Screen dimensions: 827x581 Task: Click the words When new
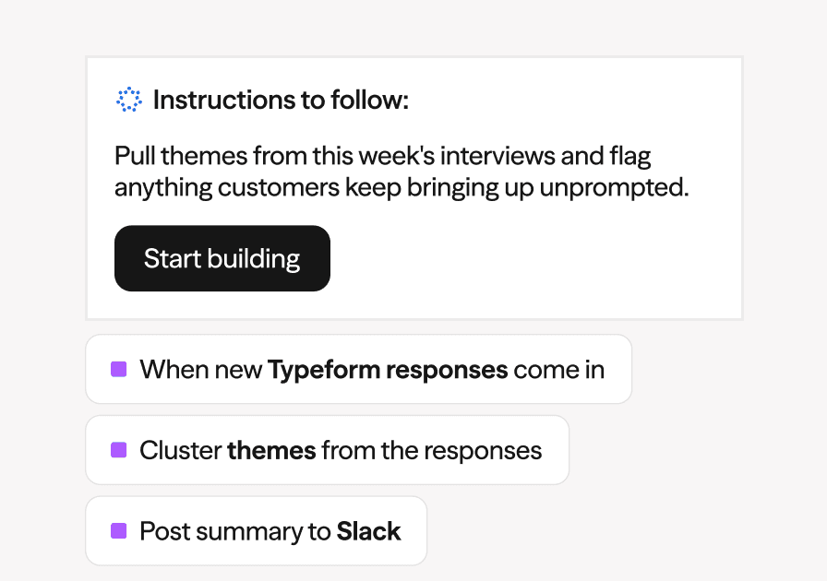(x=201, y=370)
